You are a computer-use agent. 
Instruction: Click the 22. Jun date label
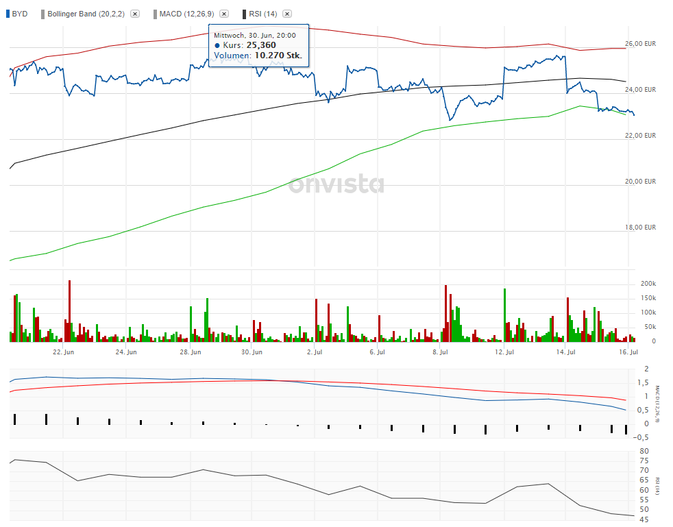point(63,352)
